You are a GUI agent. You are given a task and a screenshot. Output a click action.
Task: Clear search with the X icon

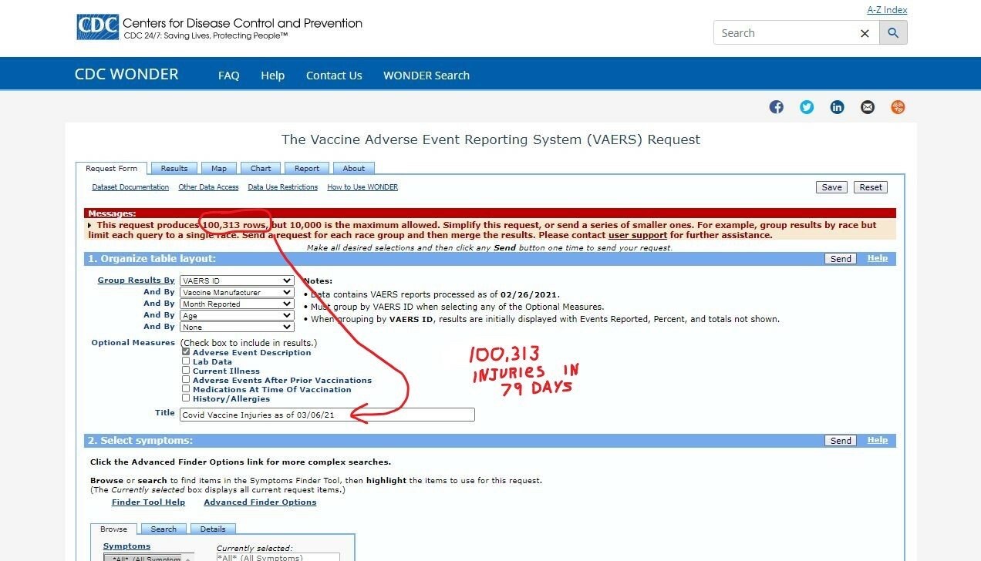coord(865,33)
